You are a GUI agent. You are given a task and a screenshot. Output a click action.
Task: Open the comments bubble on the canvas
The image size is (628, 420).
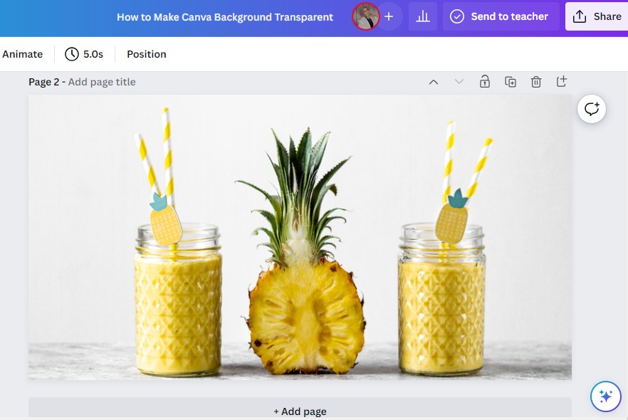[591, 108]
